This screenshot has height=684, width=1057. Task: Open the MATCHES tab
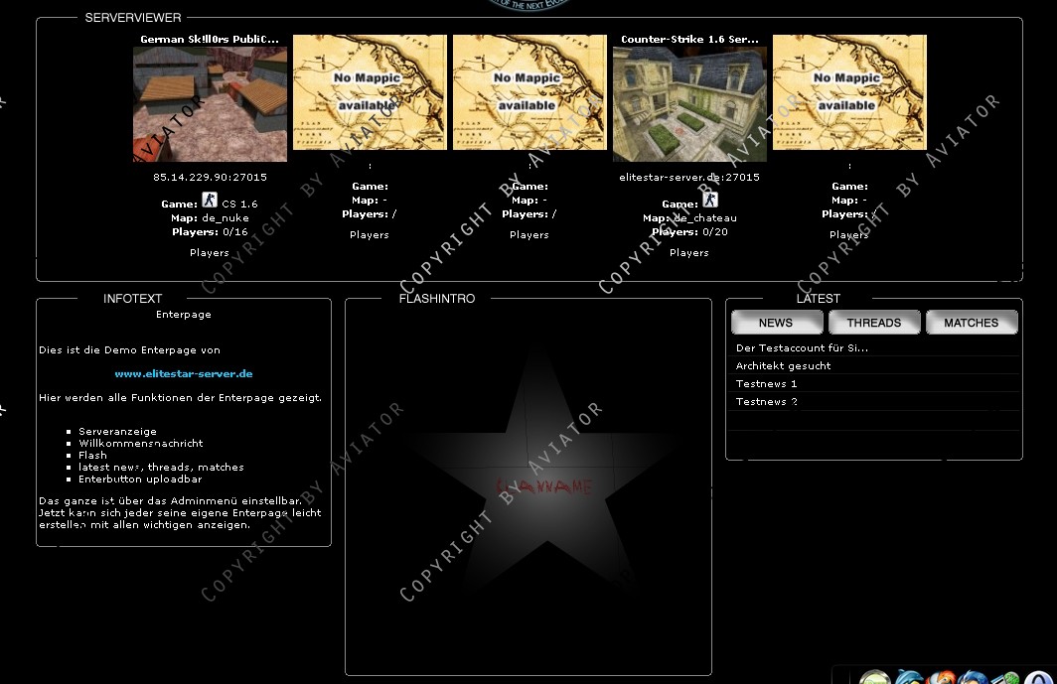[x=971, y=323]
